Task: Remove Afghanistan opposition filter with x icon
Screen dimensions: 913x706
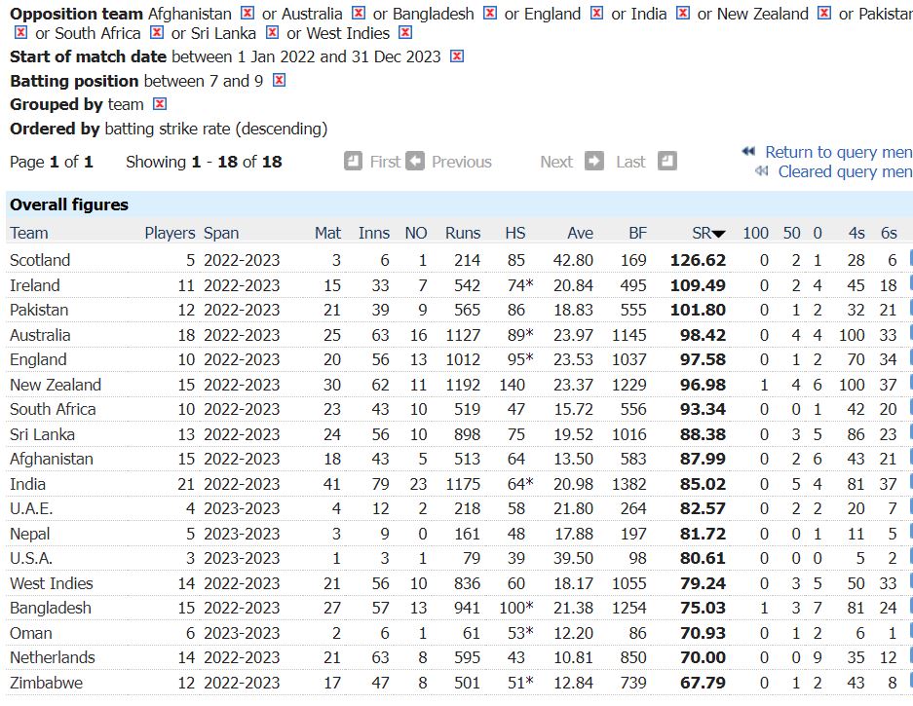Action: pos(247,14)
